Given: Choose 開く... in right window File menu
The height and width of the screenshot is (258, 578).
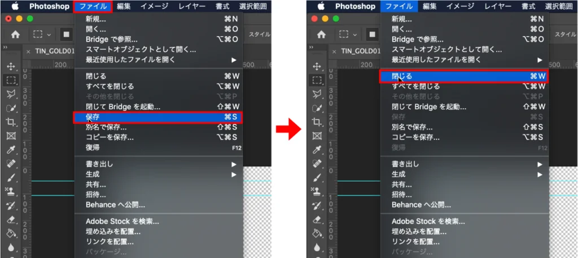Looking at the screenshot, I should pyautogui.click(x=465, y=29).
